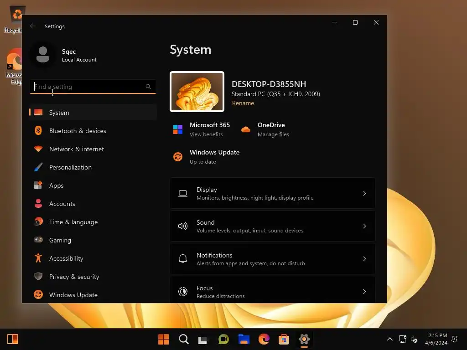This screenshot has height=350, width=467.
Task: Click the Sound speaker icon
Action: pos(183,226)
